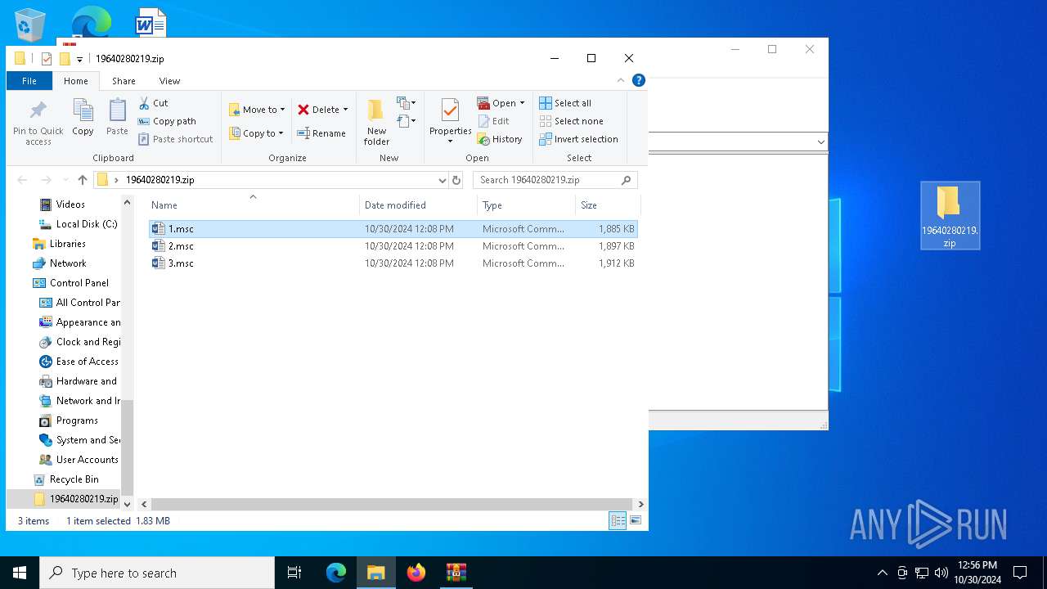This screenshot has width=1047, height=589.
Task: Open Control Panel in navigation pane
Action: 70,283
